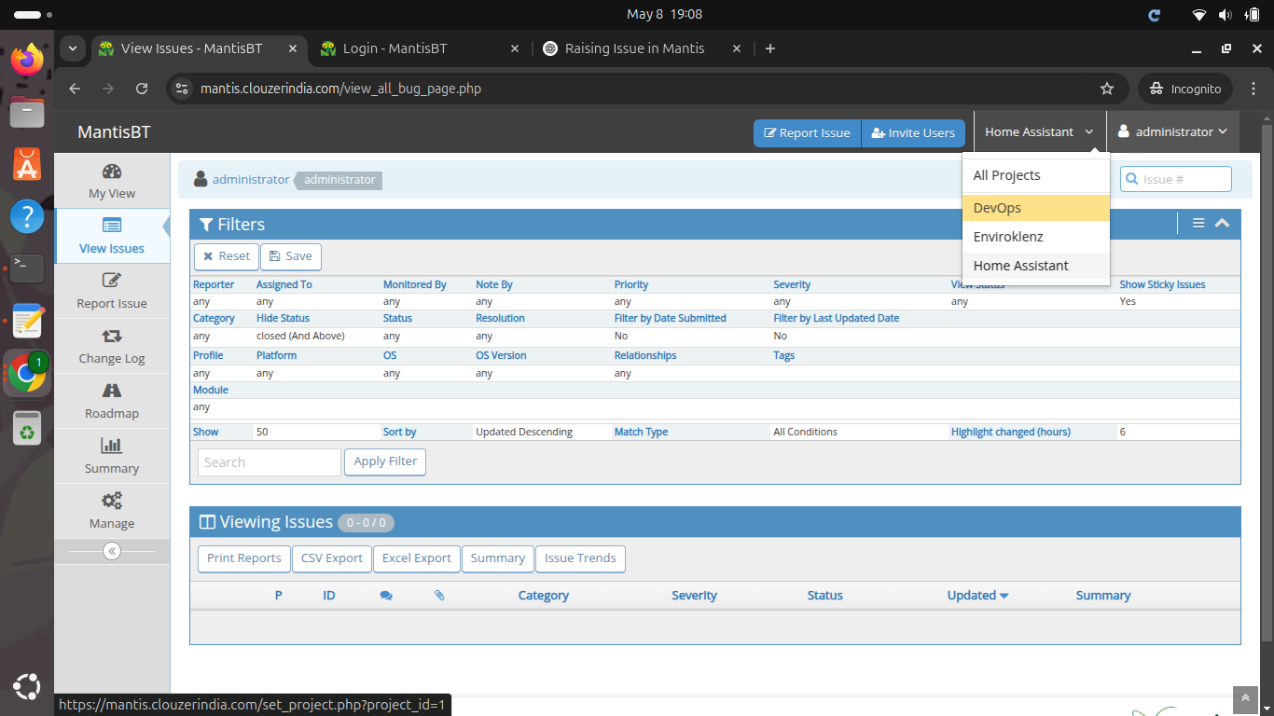The image size is (1274, 716).
Task: Click the Report Issue sidebar icon
Action: click(x=112, y=282)
